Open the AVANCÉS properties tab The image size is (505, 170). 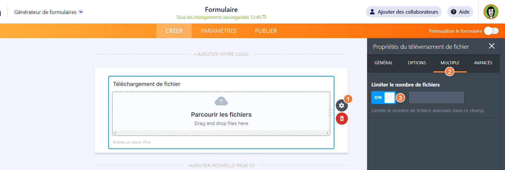pyautogui.click(x=483, y=63)
